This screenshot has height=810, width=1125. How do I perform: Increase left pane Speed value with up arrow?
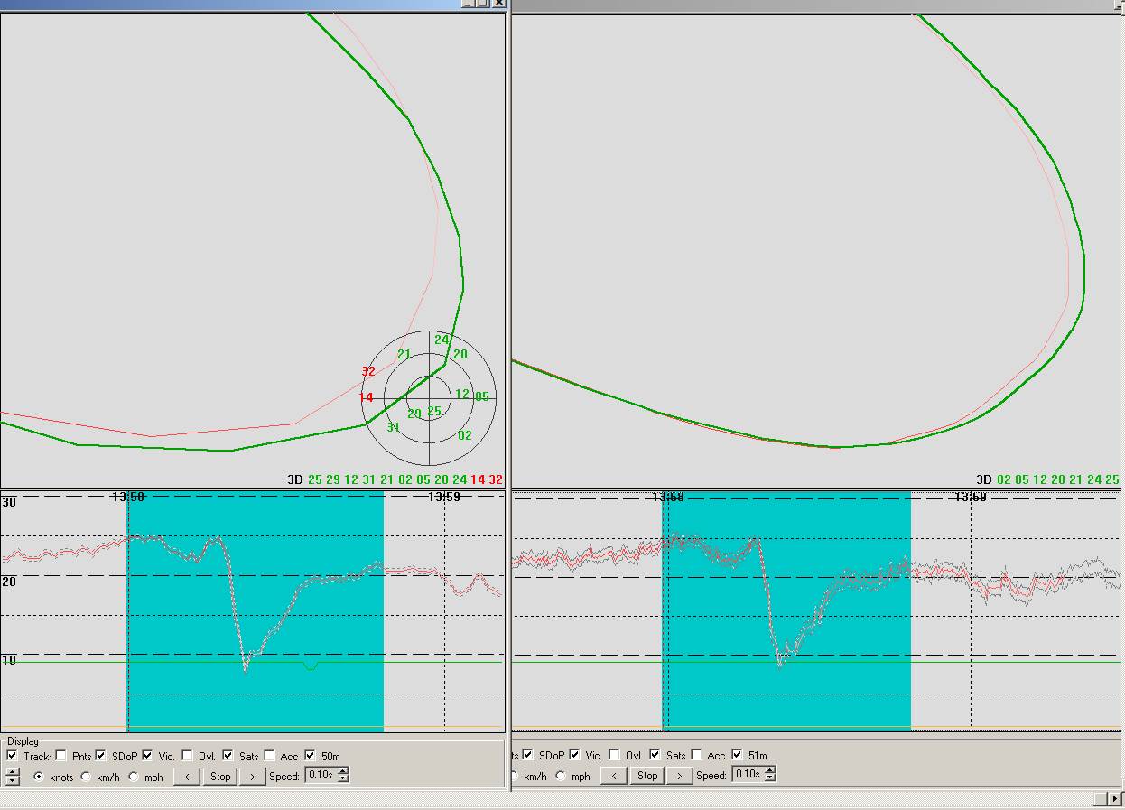343,772
